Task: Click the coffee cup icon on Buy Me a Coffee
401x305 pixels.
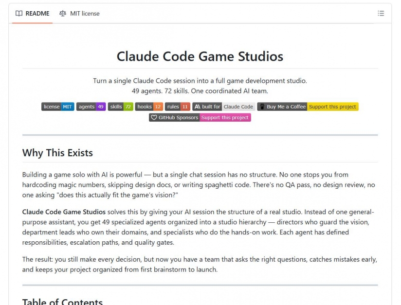Action: click(x=262, y=107)
